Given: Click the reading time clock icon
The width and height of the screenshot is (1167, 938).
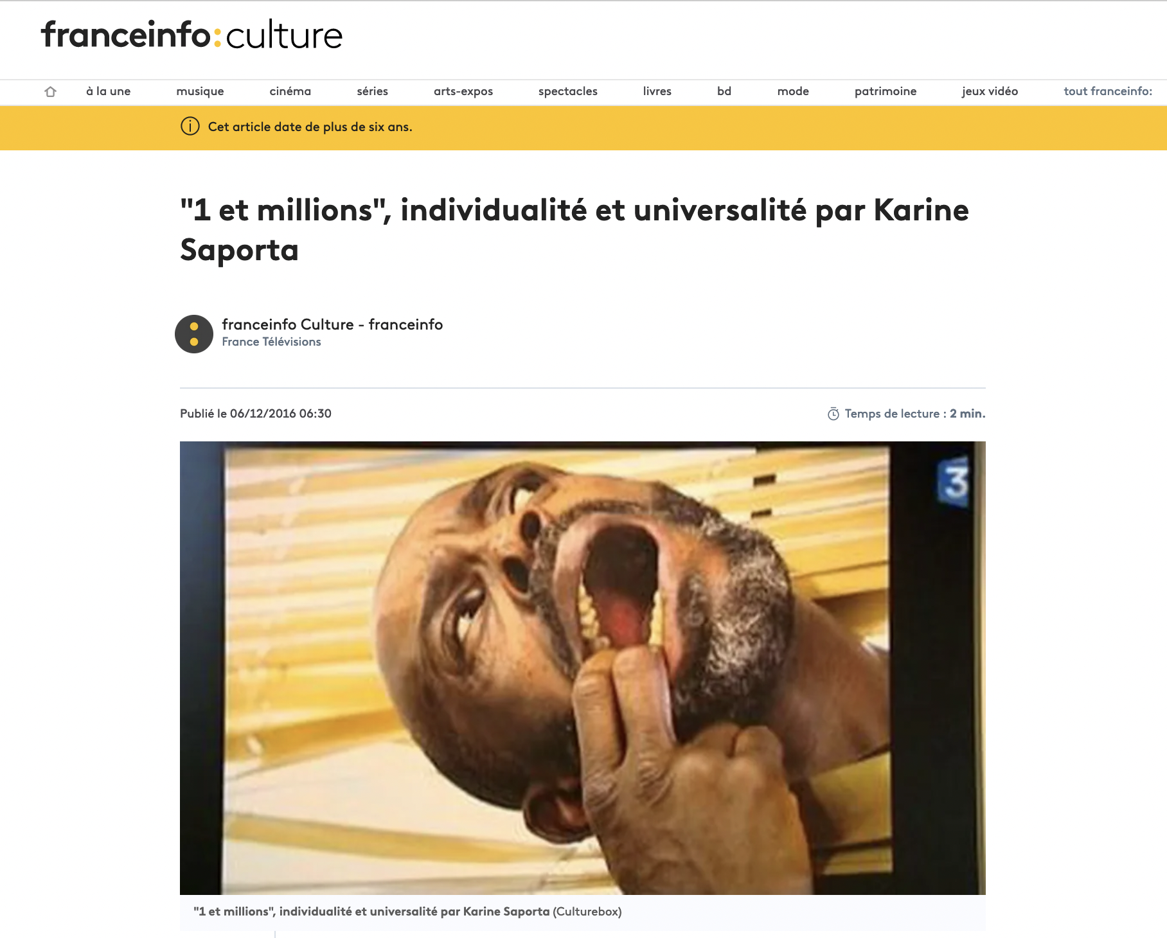Looking at the screenshot, I should coord(833,414).
